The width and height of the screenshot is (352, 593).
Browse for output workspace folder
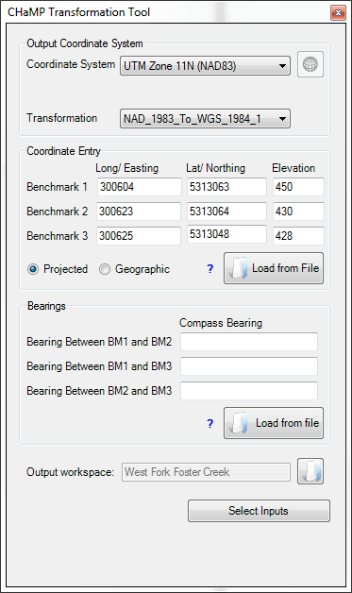tap(310, 471)
